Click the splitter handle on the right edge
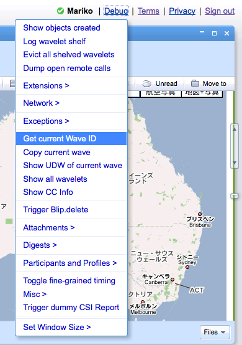The image size is (242, 345). pos(235,196)
